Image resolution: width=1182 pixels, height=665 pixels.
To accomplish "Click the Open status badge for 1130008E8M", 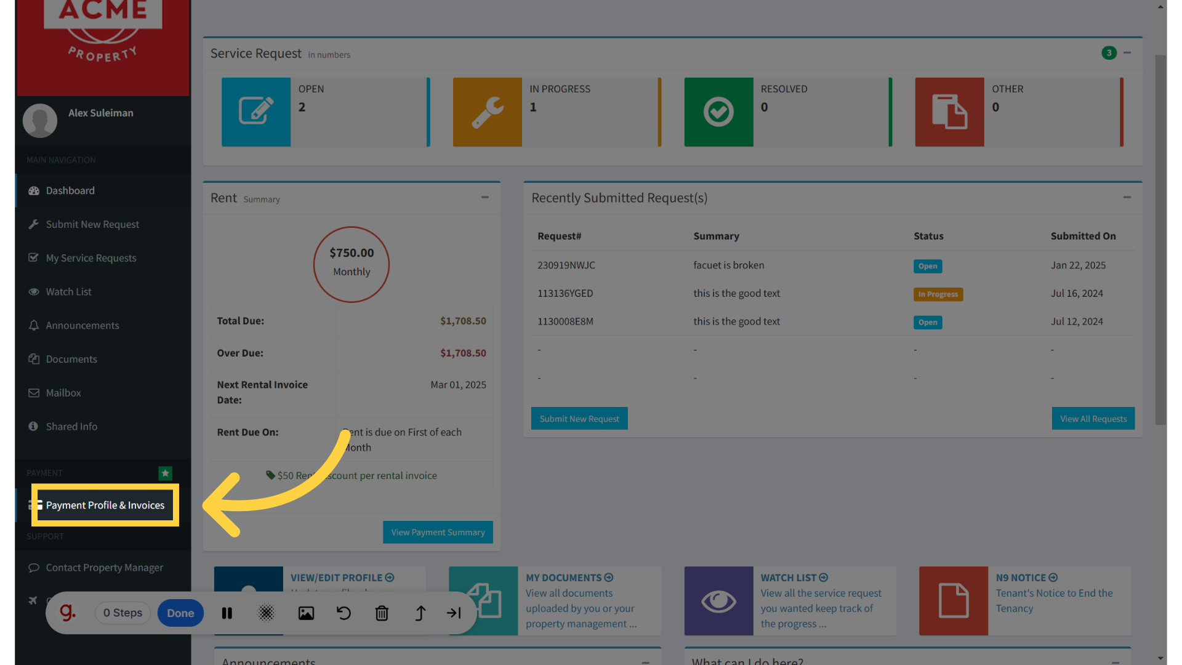I will [928, 322].
